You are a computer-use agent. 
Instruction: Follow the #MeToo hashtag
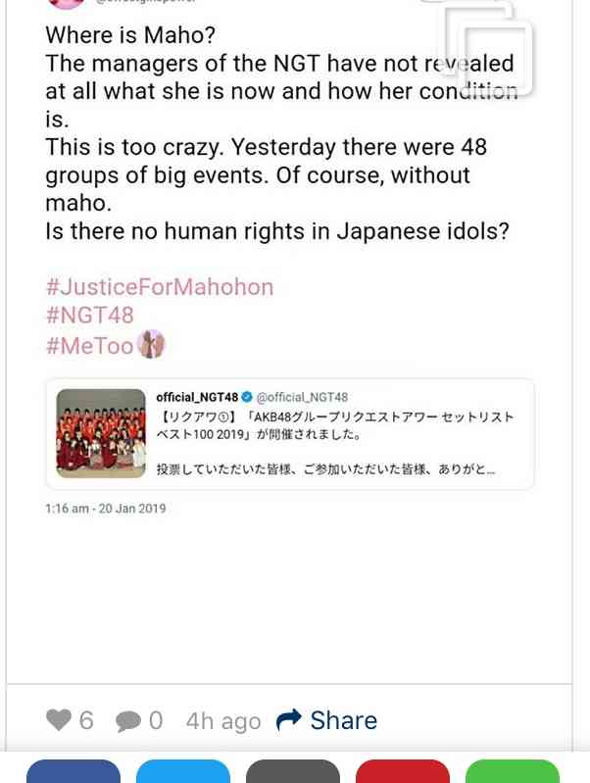(x=89, y=345)
